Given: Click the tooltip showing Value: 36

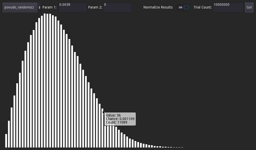Looking at the screenshot, I should click(x=120, y=119).
